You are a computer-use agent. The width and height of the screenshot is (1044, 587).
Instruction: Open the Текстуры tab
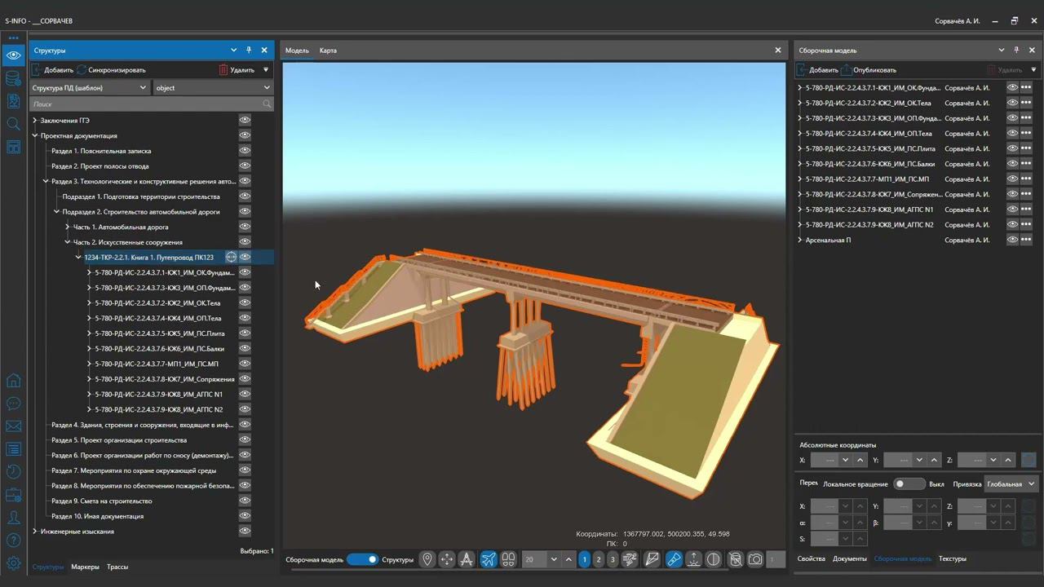click(953, 558)
